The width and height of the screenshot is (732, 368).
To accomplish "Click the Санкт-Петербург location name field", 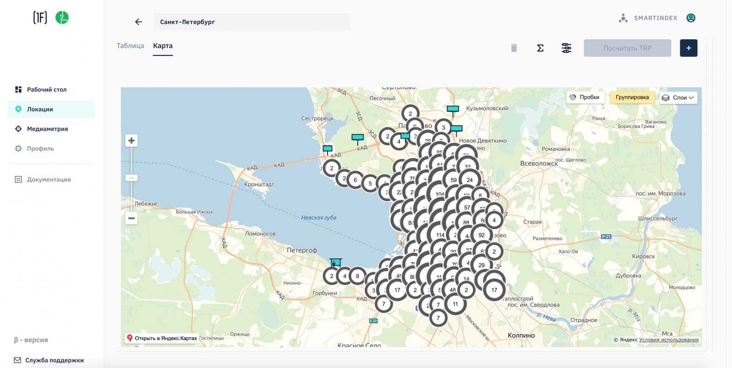I will point(252,22).
